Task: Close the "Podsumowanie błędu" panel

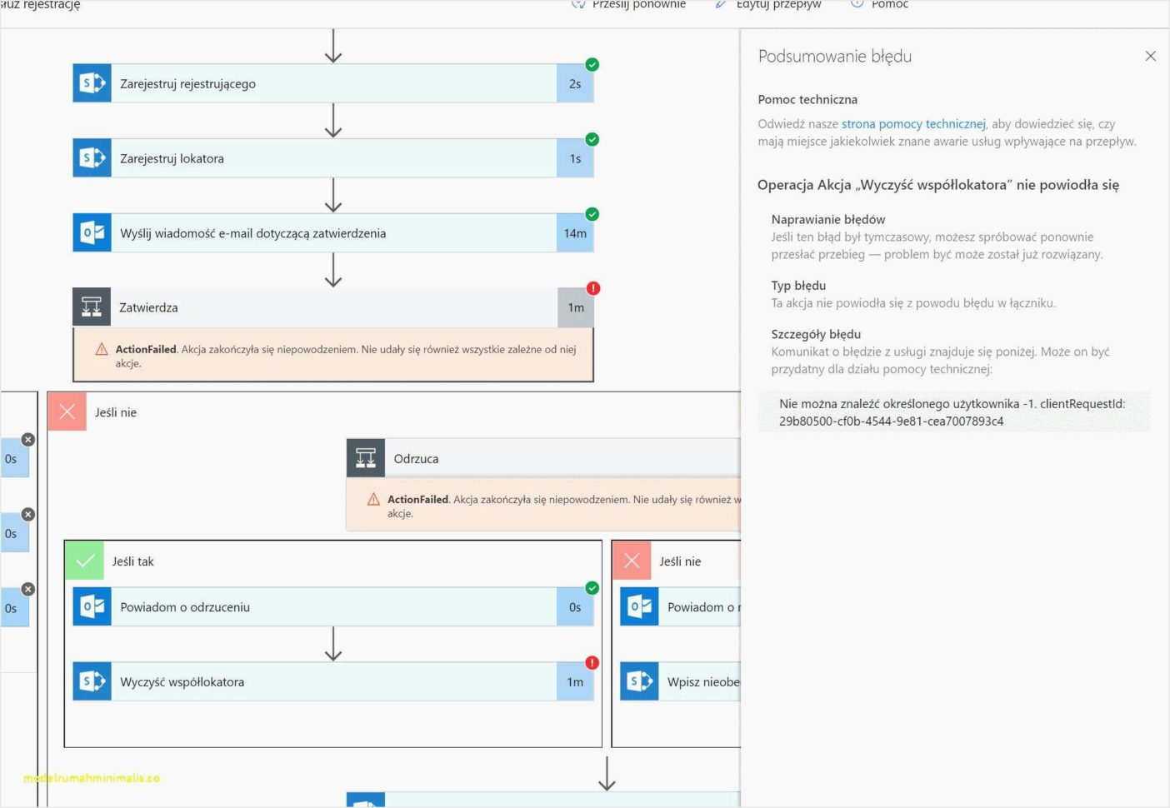Action: (1151, 56)
